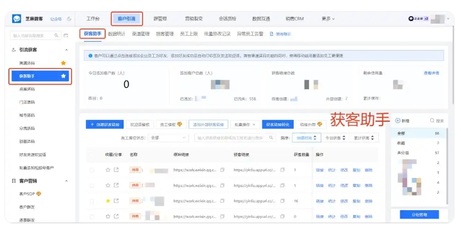461x232 pixels.
Task: Open 客户群发 in the sidebar
Action: (x=27, y=207)
